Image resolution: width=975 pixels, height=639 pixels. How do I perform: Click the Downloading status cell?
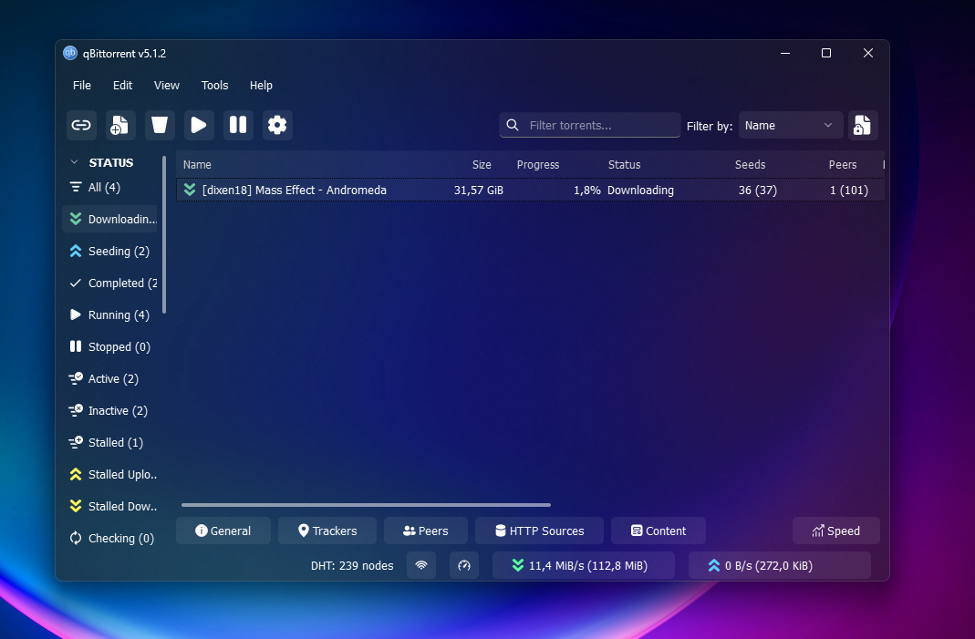coord(640,191)
